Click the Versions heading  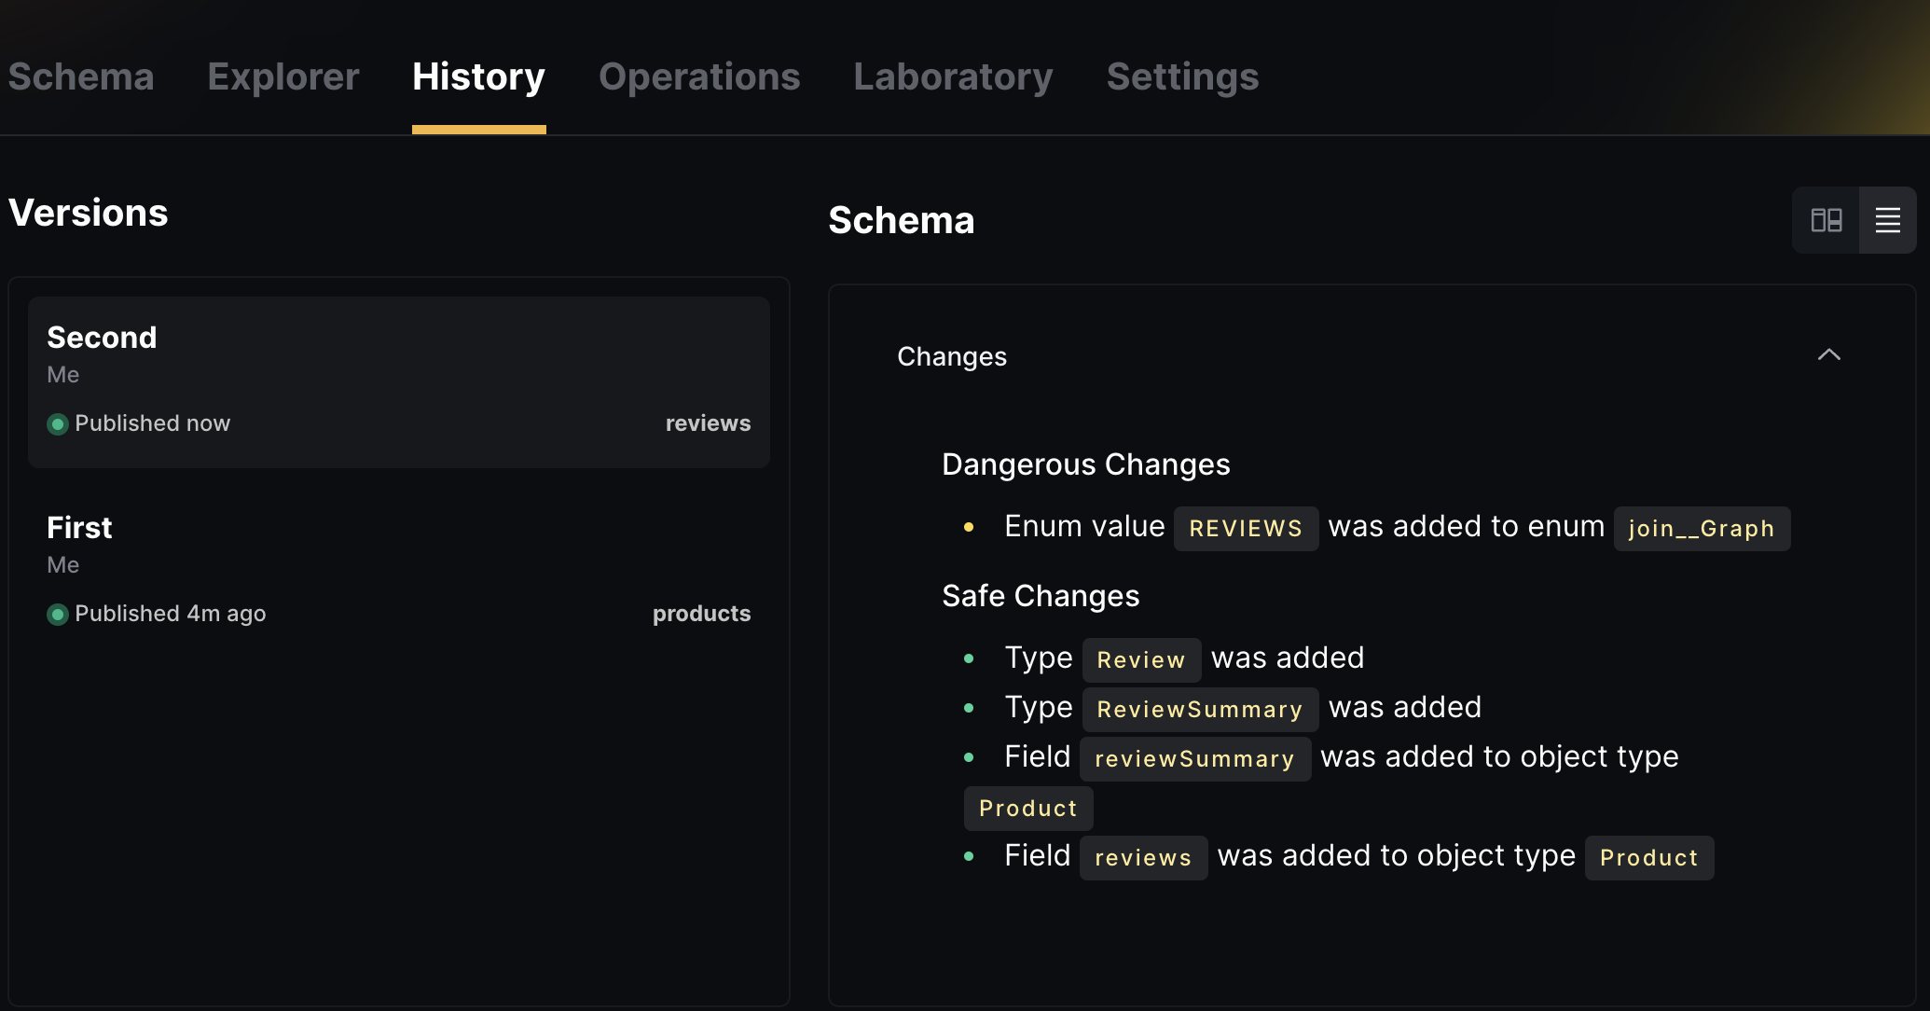tap(89, 213)
